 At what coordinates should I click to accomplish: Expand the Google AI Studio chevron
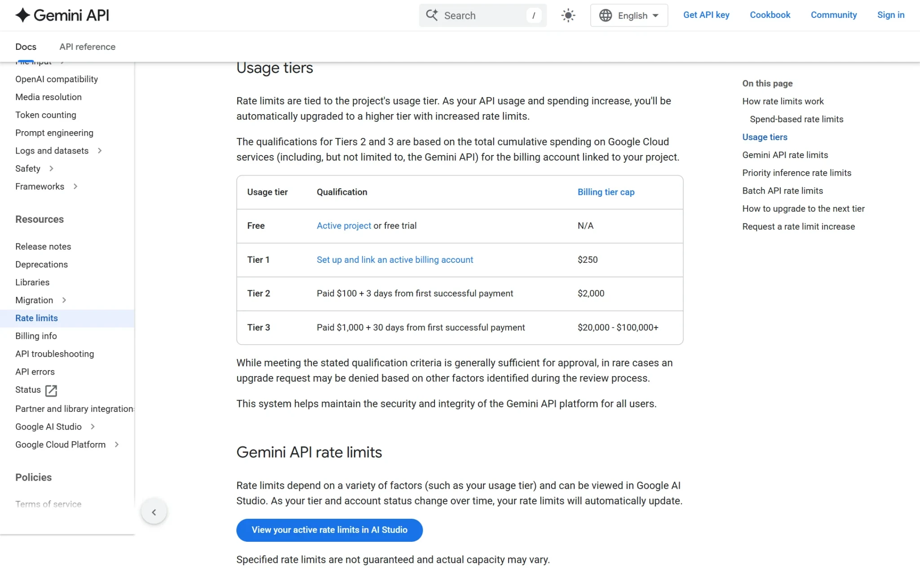tap(93, 427)
